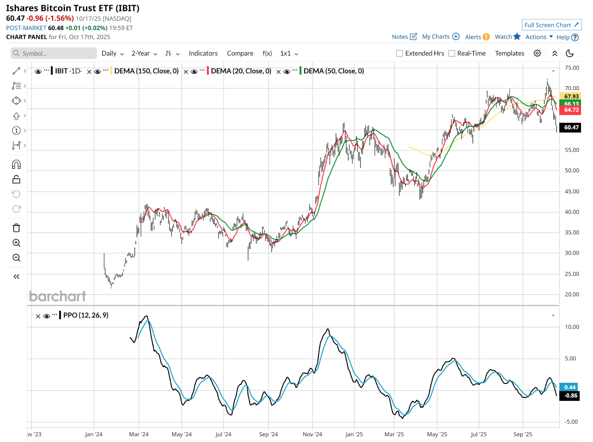593x442 pixels.
Task: Click the Help question mark icon
Action: click(x=575, y=37)
